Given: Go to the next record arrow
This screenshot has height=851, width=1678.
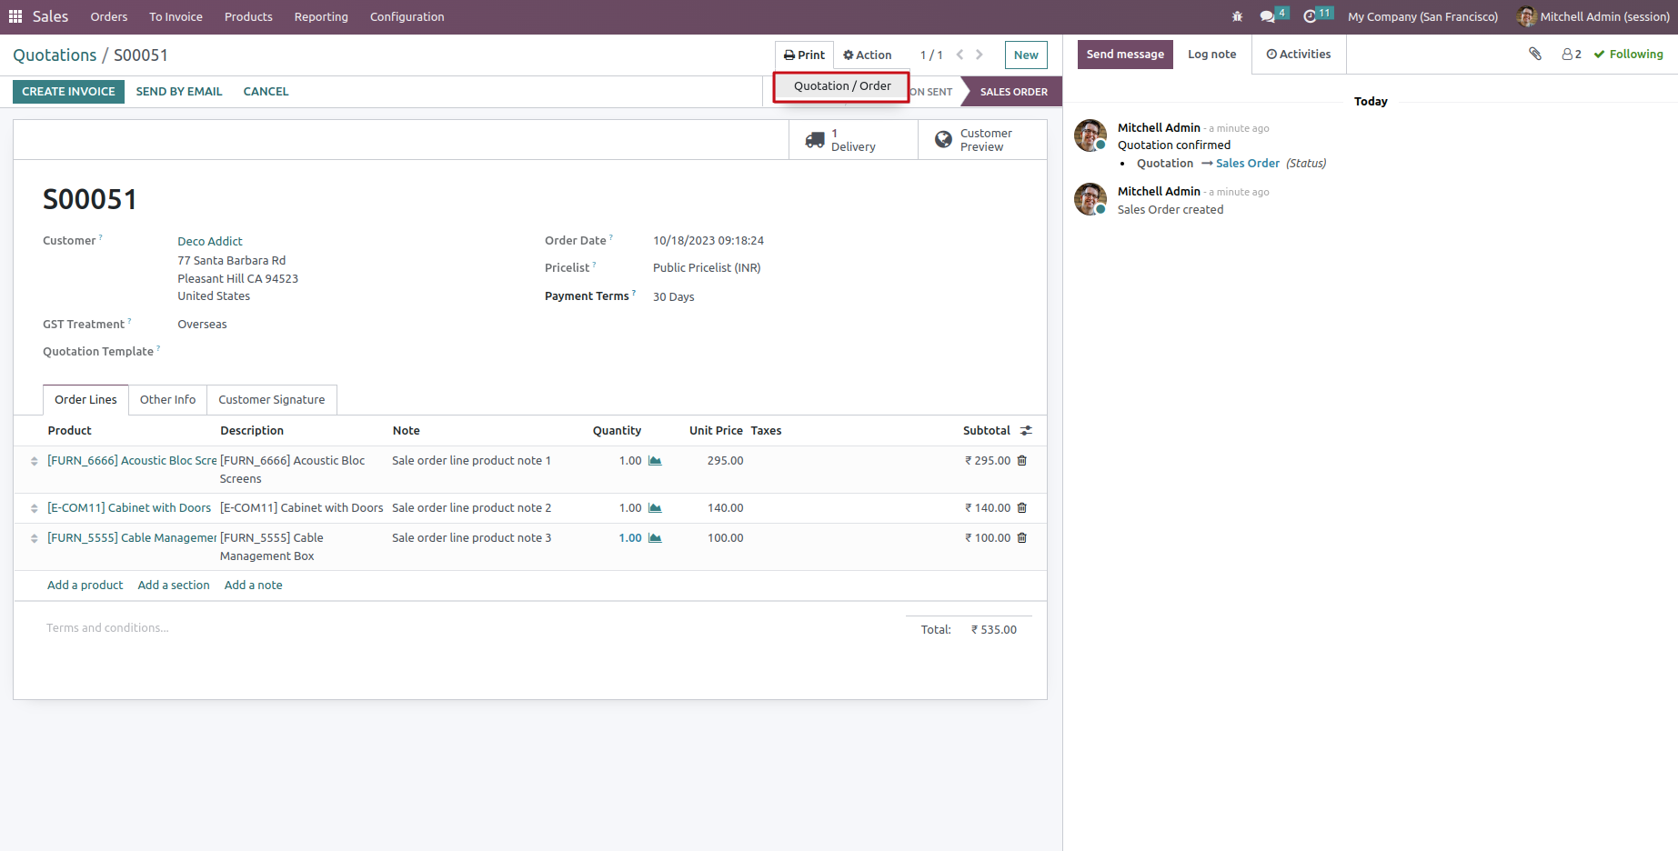Looking at the screenshot, I should [x=980, y=55].
